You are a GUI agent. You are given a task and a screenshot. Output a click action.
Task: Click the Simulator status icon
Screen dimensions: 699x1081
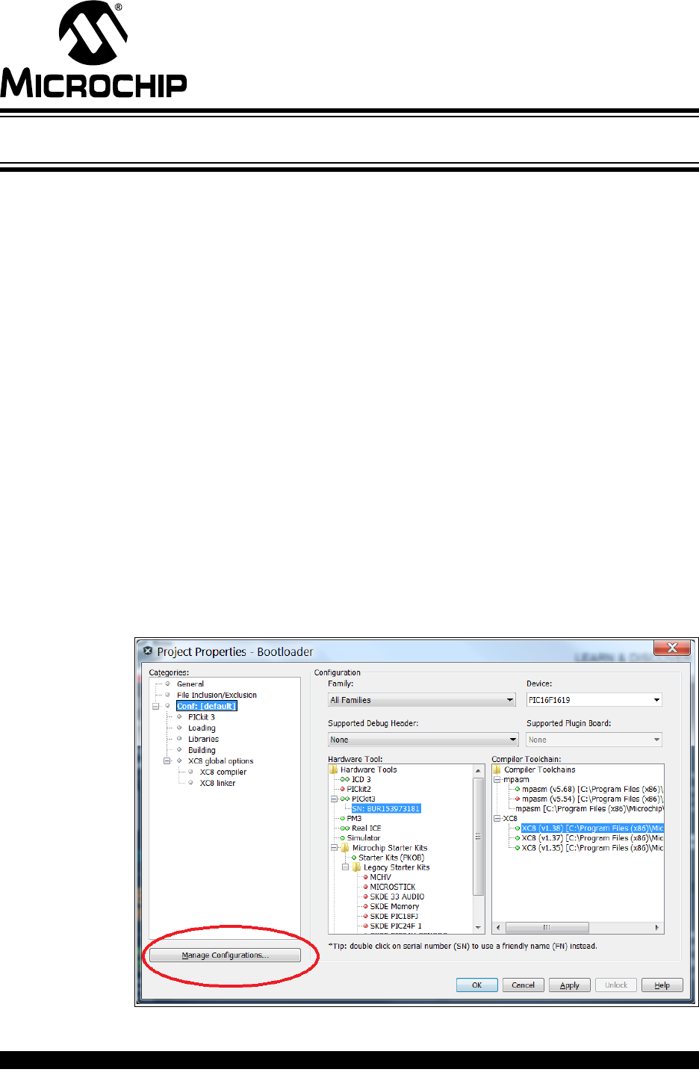click(343, 837)
